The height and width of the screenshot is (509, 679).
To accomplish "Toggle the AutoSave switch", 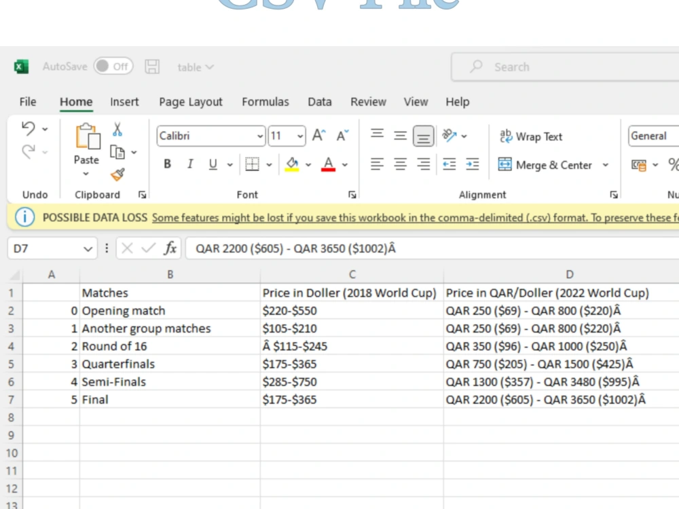I will click(x=113, y=67).
